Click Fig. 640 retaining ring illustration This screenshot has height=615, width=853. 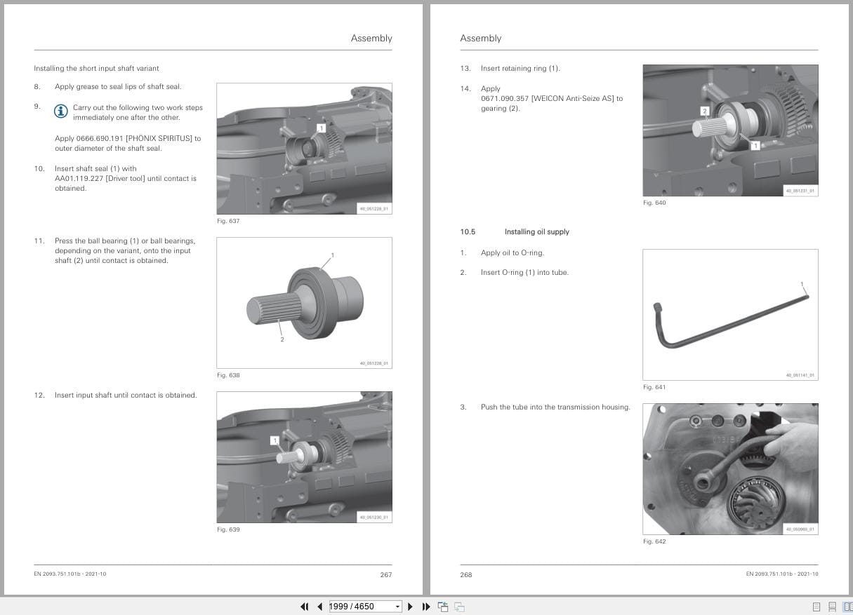point(730,130)
